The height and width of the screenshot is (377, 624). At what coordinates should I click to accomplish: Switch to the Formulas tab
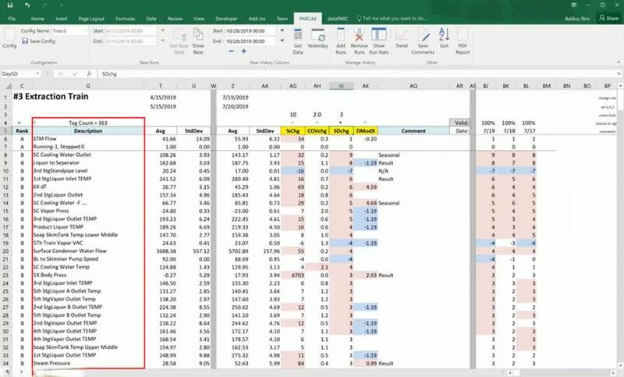click(x=126, y=19)
